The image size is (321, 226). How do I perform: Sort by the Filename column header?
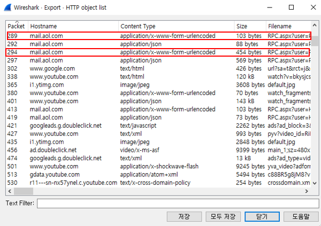(x=288, y=26)
